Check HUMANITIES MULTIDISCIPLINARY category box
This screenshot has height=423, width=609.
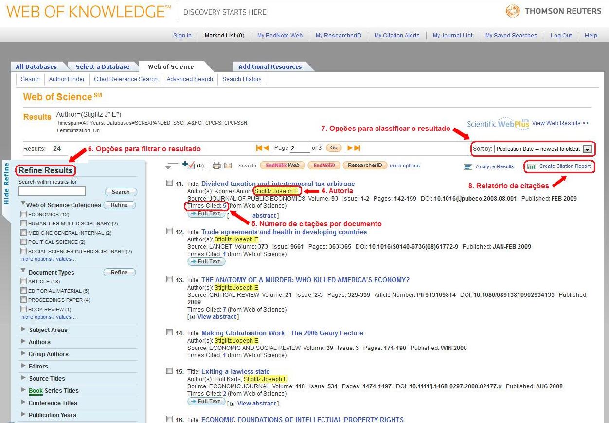click(x=23, y=223)
